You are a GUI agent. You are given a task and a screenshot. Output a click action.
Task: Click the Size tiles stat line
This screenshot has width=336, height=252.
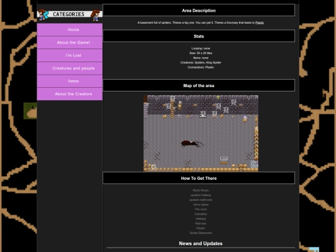(200, 53)
